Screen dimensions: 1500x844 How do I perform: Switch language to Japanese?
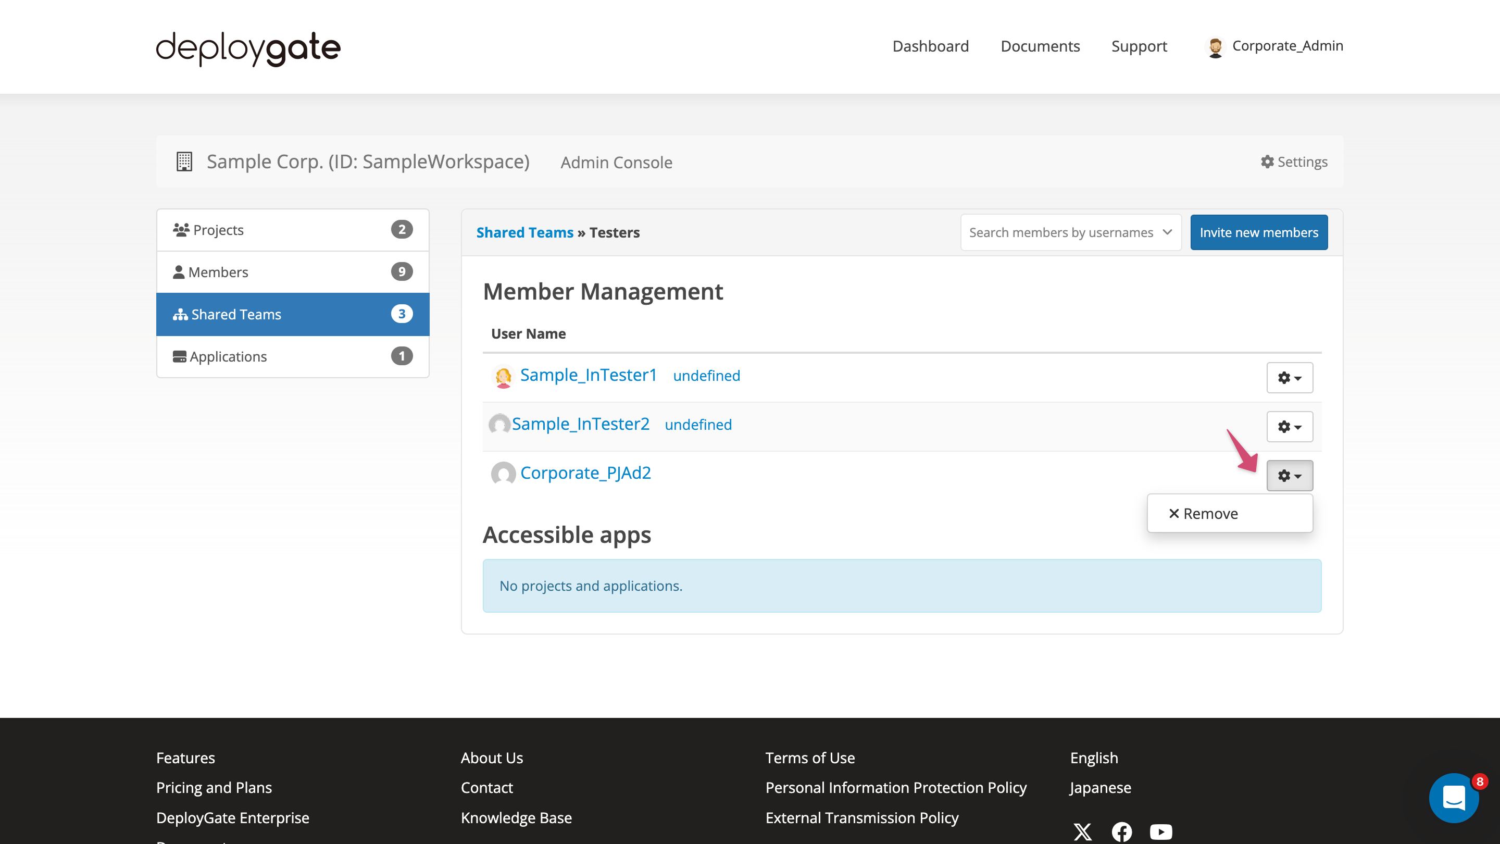click(x=1099, y=788)
